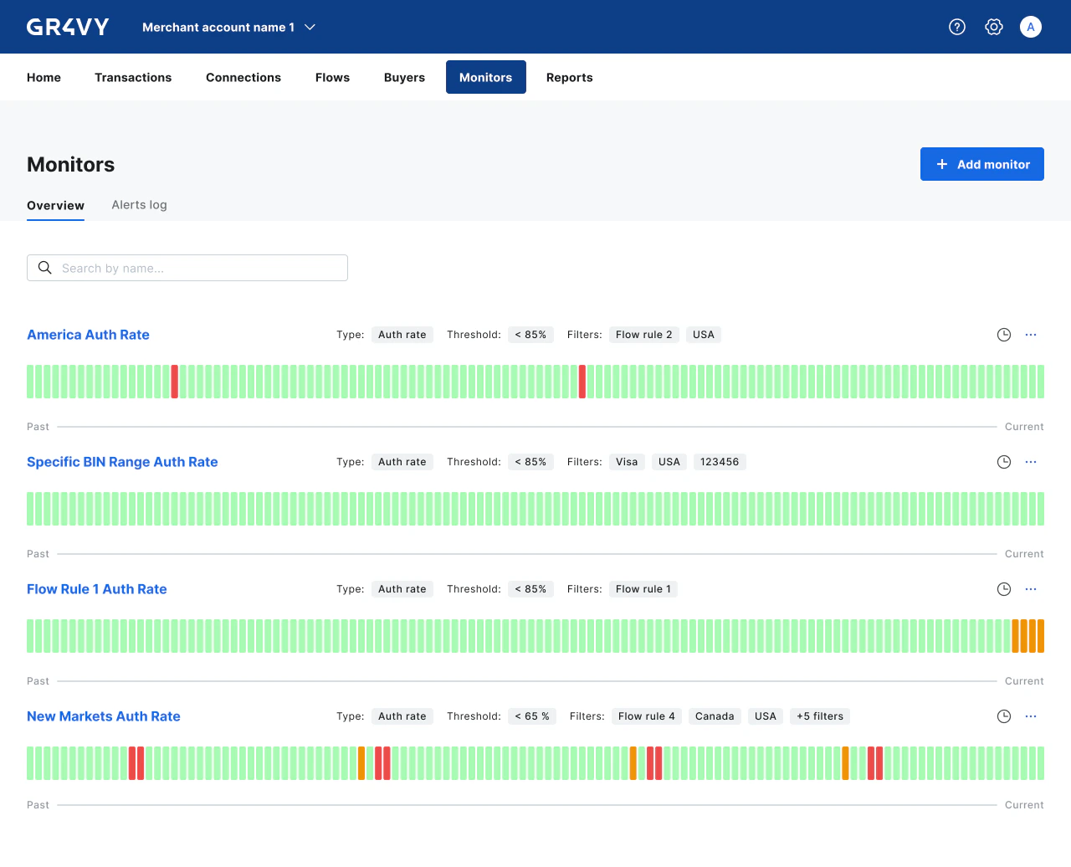
Task: Open the Specific BIN Range Auth Rate link
Action: (x=122, y=462)
